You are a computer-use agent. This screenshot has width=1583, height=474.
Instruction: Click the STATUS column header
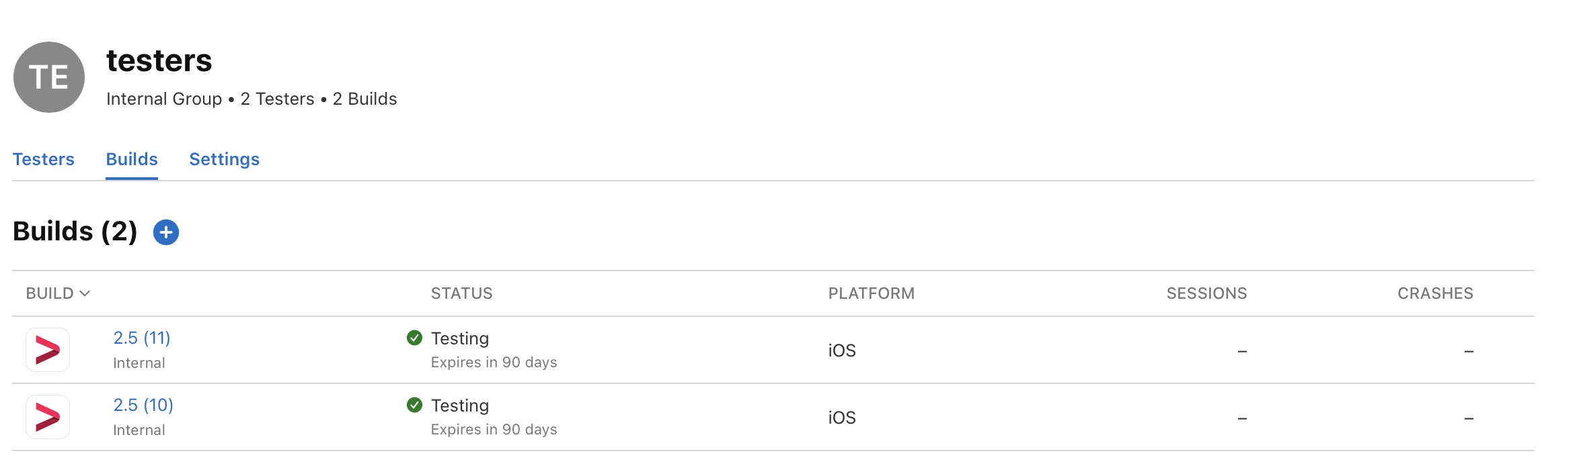[x=462, y=293]
